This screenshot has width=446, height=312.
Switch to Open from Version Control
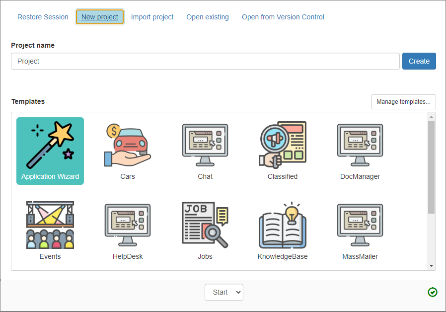(x=283, y=17)
